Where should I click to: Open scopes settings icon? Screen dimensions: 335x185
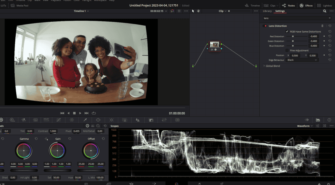click(318, 126)
